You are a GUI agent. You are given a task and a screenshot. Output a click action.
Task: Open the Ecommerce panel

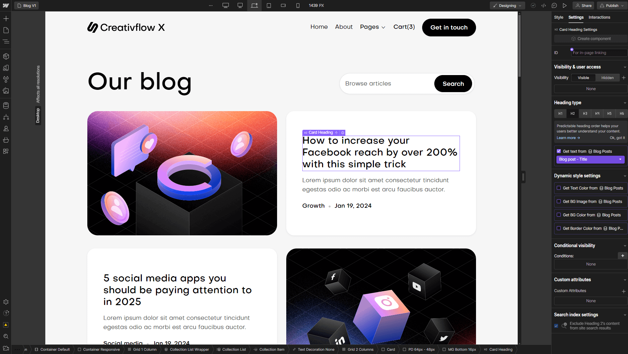6,140
